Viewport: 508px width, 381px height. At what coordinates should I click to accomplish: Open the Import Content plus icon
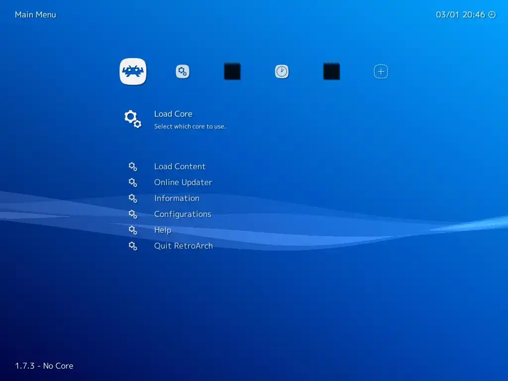point(381,71)
